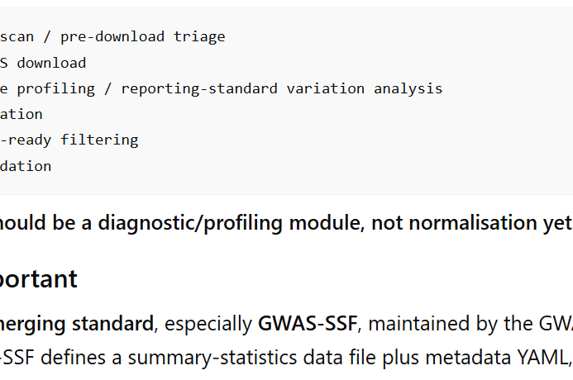Click the large "portant" section heading
This screenshot has width=573, height=380.
coord(38,279)
